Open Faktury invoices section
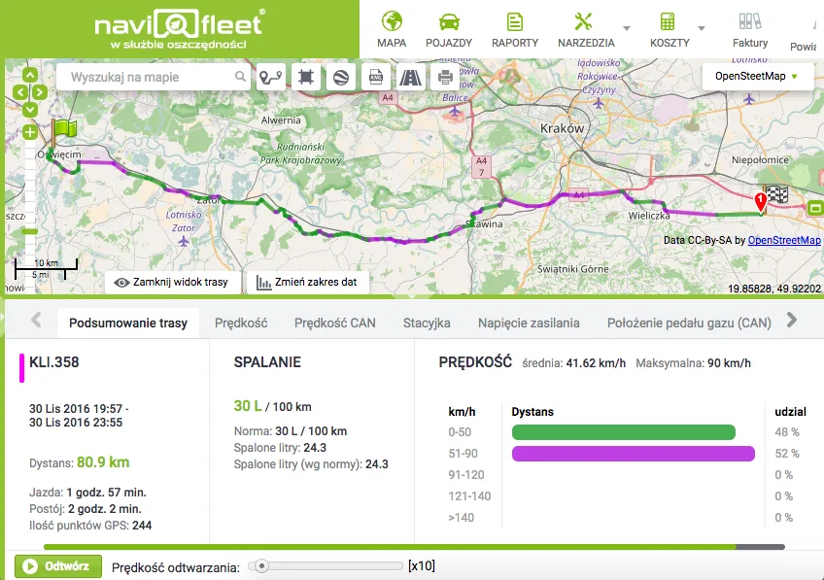The width and height of the screenshot is (824, 580). 750,30
